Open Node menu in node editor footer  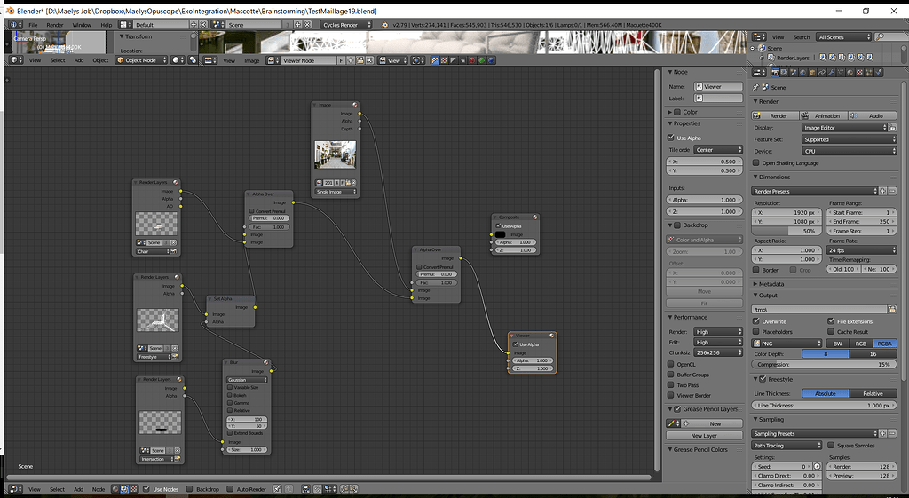[x=99, y=489]
